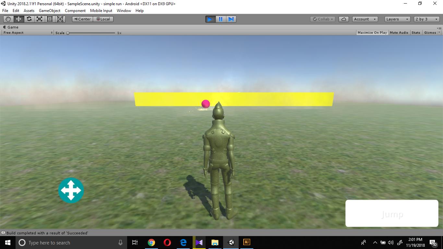Show hidden system tray icons
The width and height of the screenshot is (443, 249).
tap(375, 243)
